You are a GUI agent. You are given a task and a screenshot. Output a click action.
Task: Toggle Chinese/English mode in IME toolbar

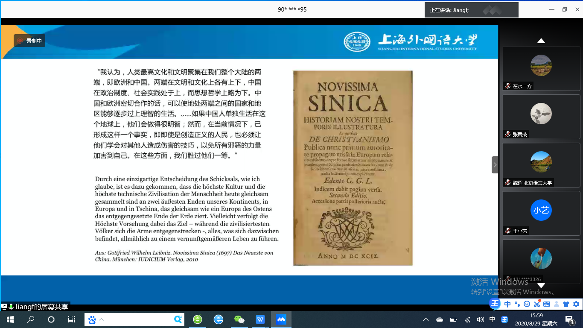click(x=507, y=304)
